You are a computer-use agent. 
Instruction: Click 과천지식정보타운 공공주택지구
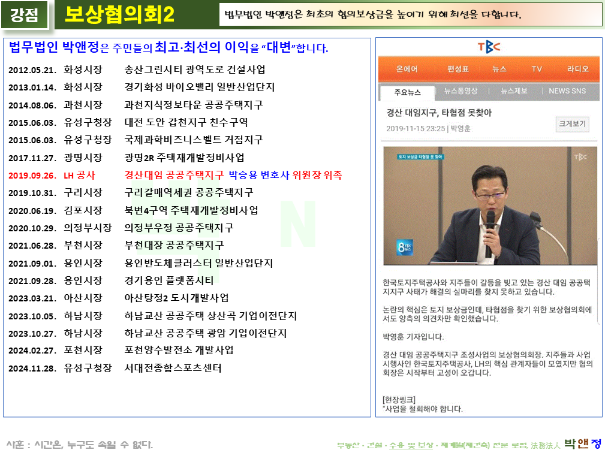[194, 105]
